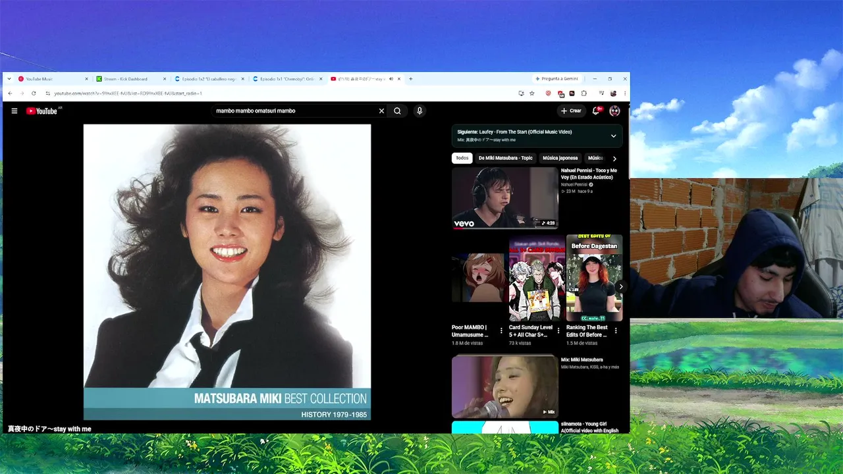The width and height of the screenshot is (843, 474).
Task: Go to the YouTube home logo
Action: [x=42, y=111]
